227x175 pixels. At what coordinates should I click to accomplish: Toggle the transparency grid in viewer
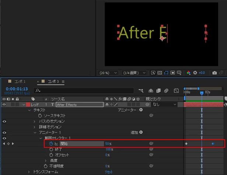(160, 73)
